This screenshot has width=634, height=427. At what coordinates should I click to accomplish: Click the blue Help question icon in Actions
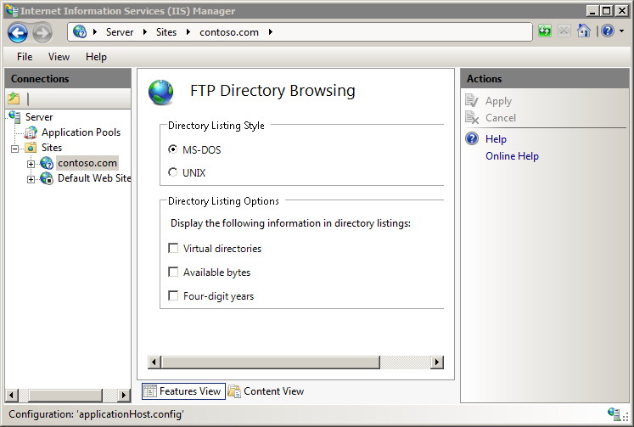click(472, 138)
